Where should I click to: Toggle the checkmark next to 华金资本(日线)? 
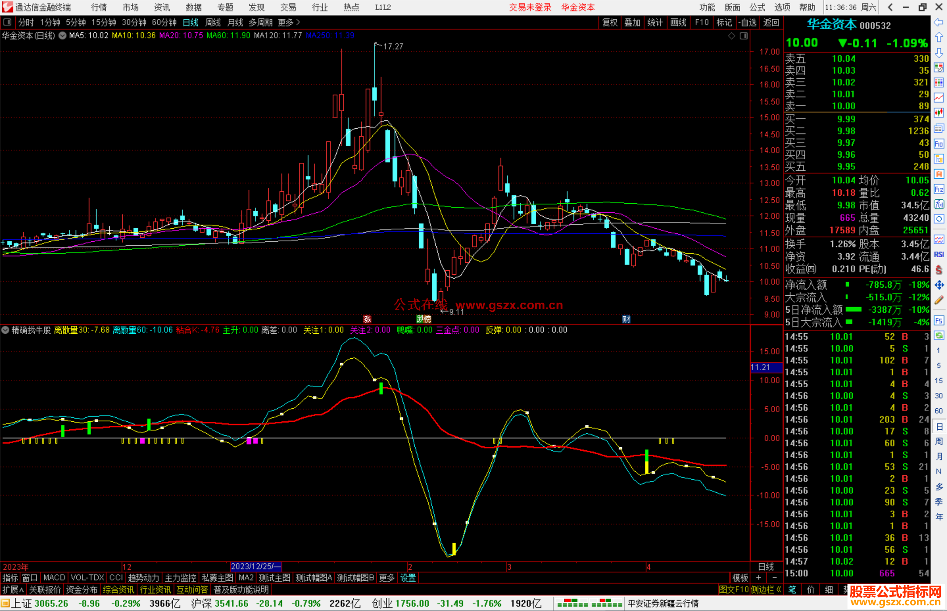[63, 35]
